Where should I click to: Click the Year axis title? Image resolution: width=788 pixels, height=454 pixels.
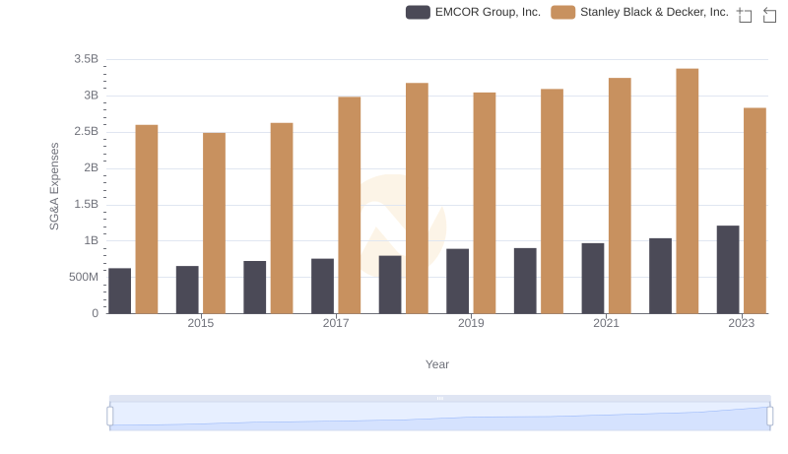pyautogui.click(x=437, y=364)
